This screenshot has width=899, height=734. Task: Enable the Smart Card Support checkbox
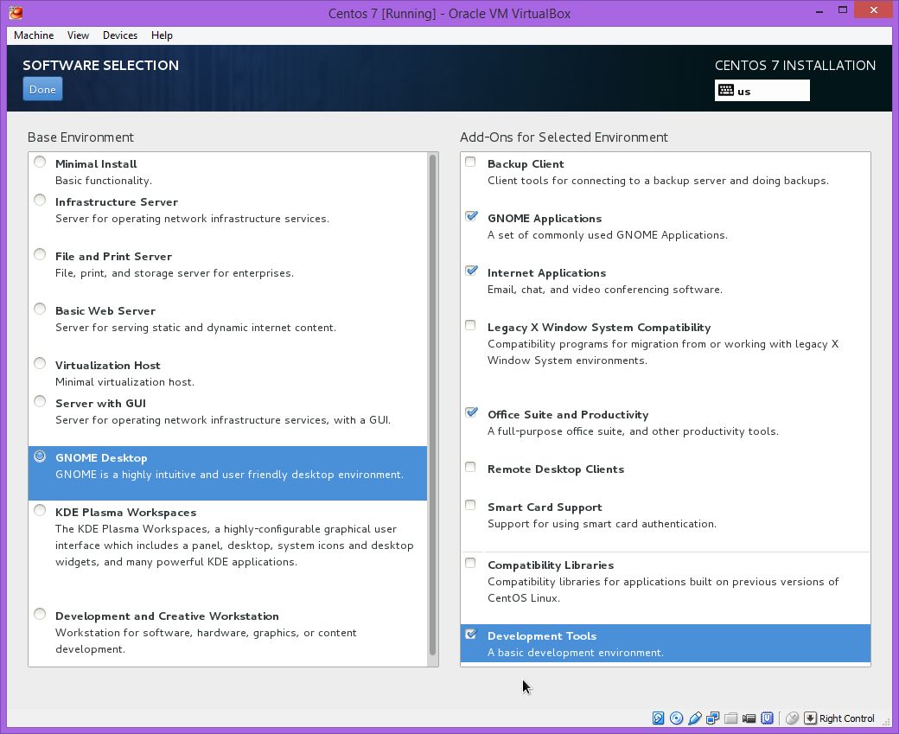(x=471, y=505)
